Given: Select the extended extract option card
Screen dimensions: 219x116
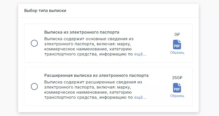Looking at the screenshot, I should pos(108,86).
